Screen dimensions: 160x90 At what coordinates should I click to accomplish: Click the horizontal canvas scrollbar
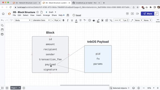click(x=85, y=85)
